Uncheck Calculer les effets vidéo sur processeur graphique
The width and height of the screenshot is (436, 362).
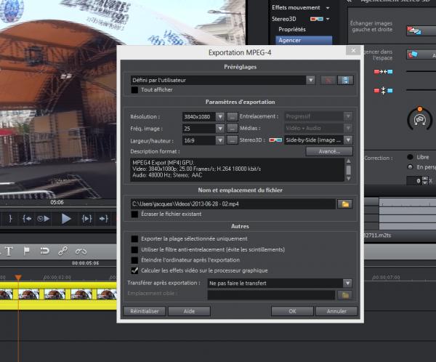coord(134,270)
